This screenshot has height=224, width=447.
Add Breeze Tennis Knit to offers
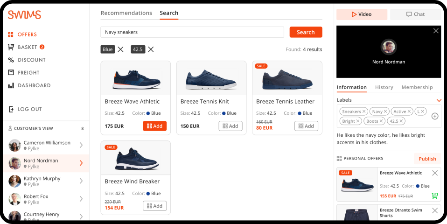[230, 126]
